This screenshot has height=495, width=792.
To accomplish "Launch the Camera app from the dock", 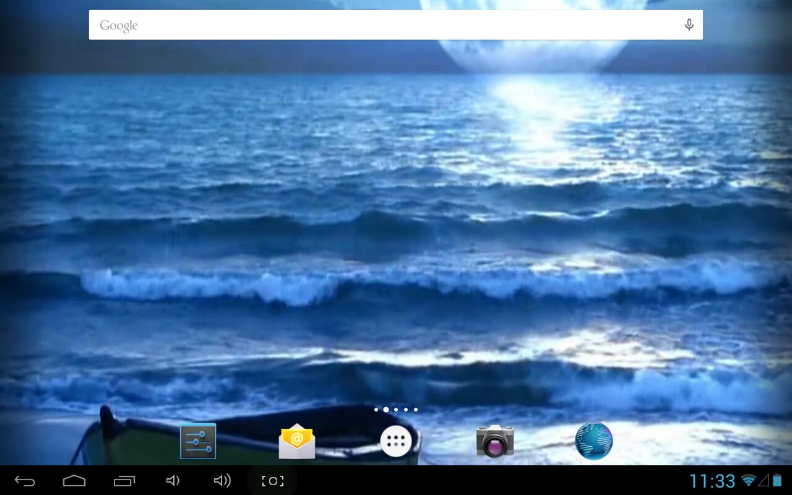I will coord(495,441).
